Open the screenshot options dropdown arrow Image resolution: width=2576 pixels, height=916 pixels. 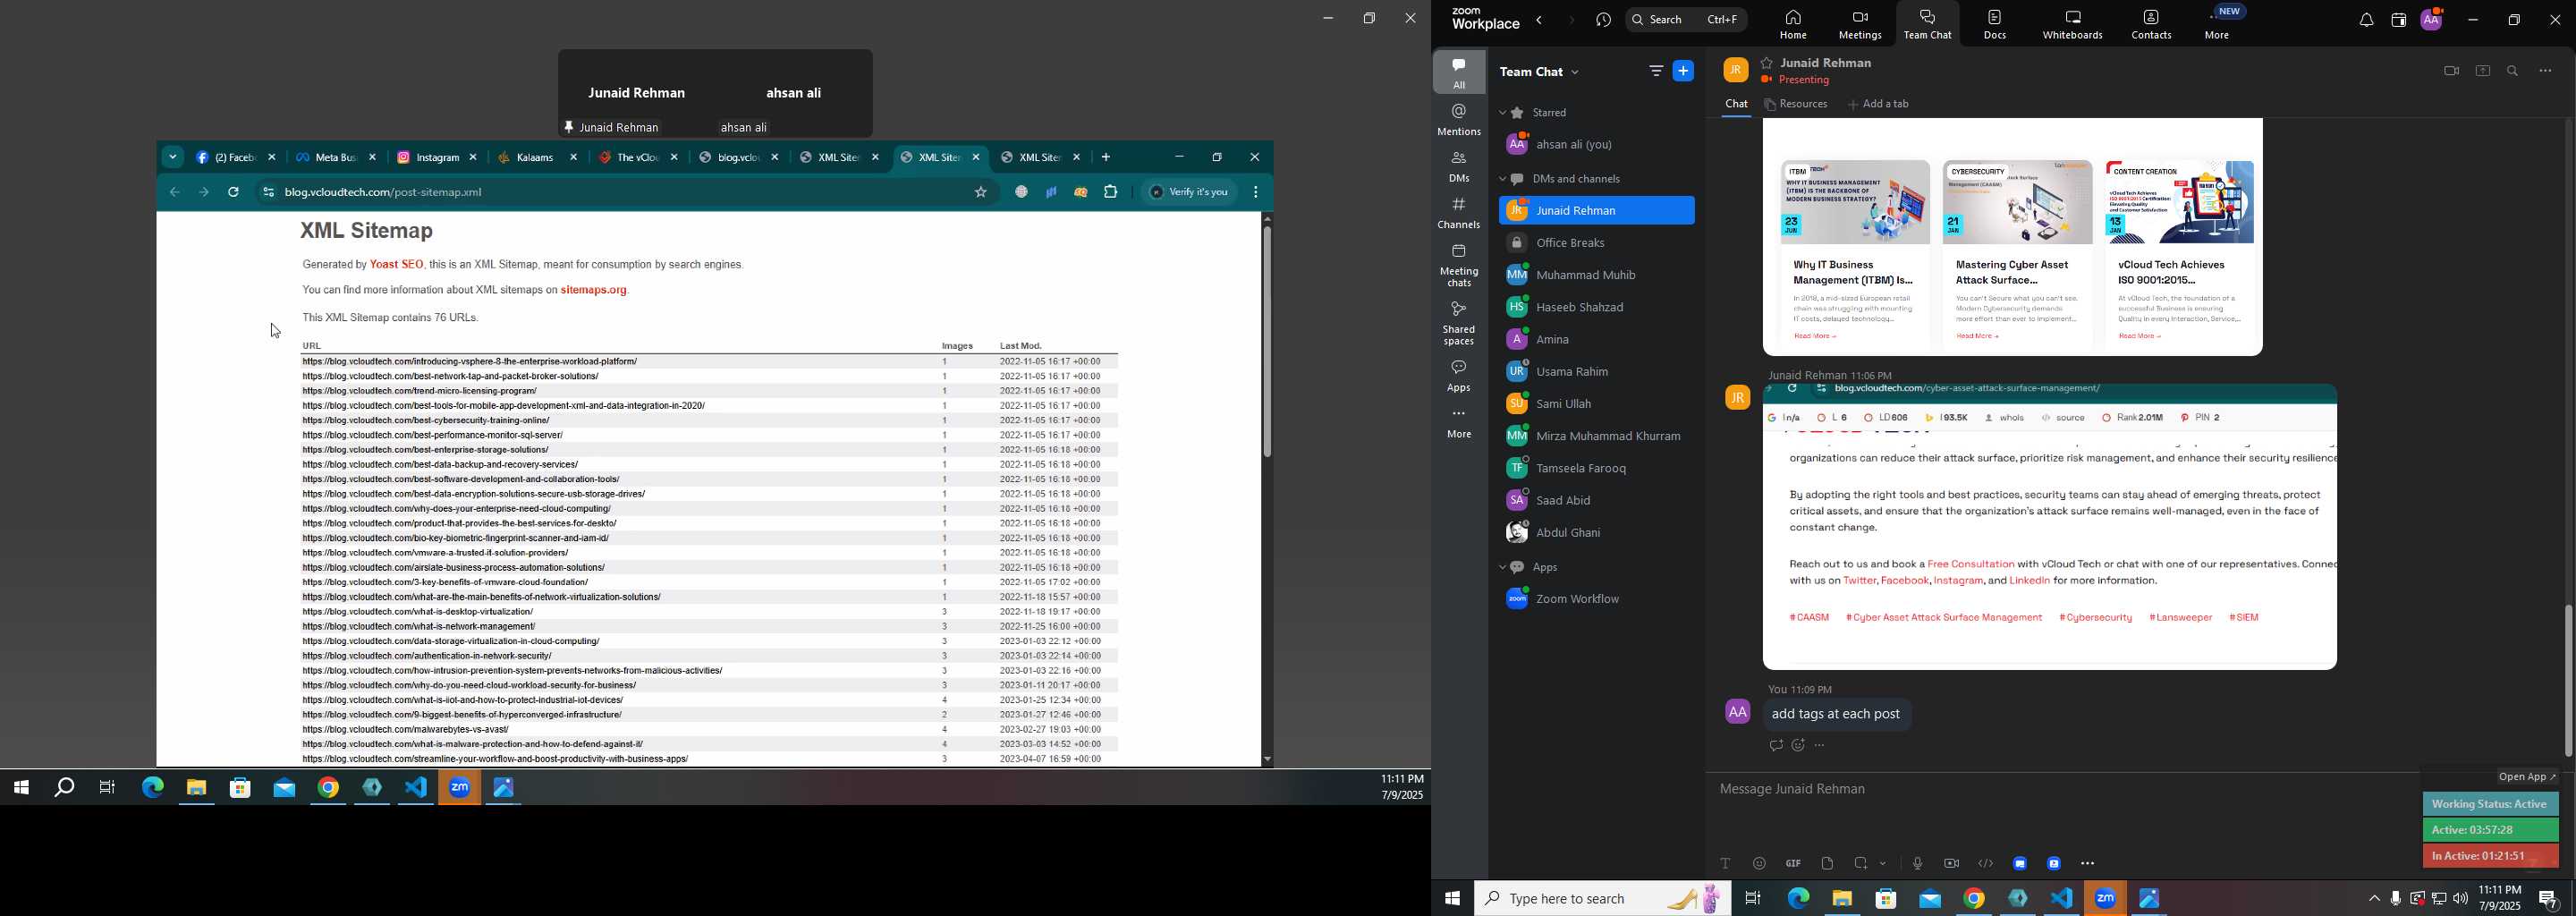pyautogui.click(x=1884, y=863)
